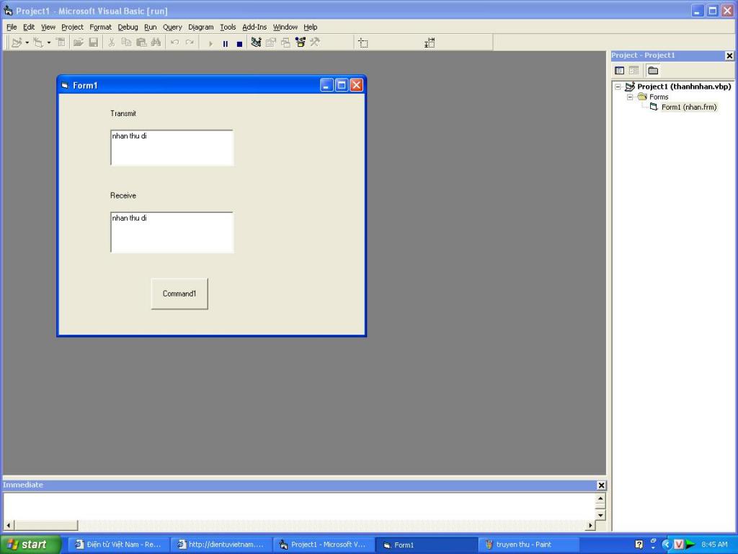Close the Immediate window panel
Image resolution: width=738 pixels, height=554 pixels.
click(x=601, y=485)
